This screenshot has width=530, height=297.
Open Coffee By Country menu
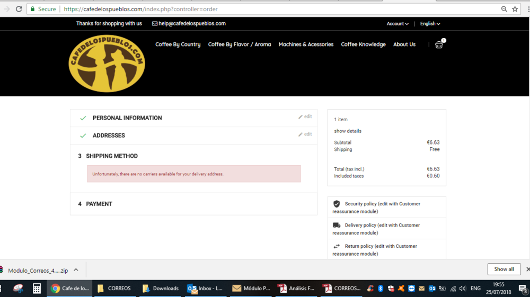tap(178, 44)
